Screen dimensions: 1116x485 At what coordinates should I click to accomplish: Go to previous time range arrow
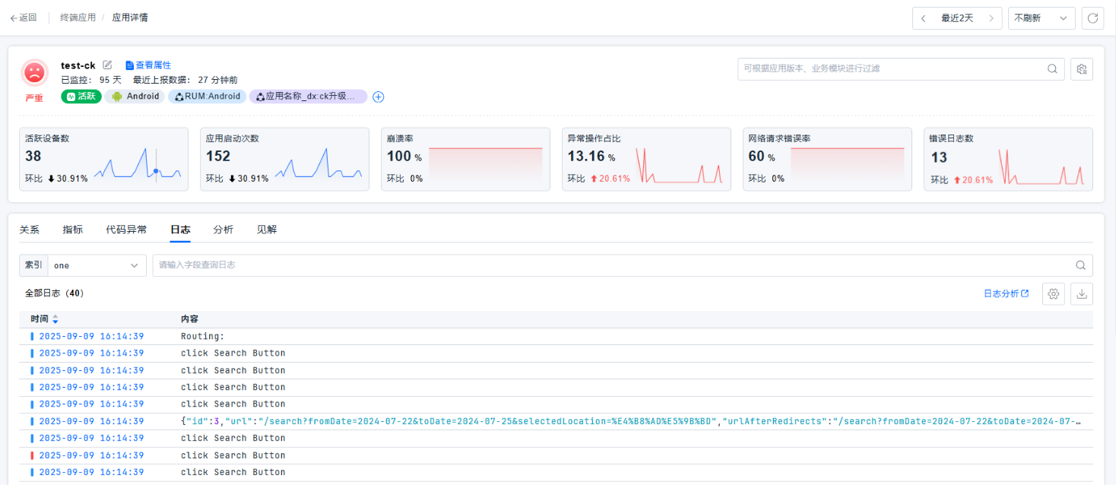(x=923, y=18)
